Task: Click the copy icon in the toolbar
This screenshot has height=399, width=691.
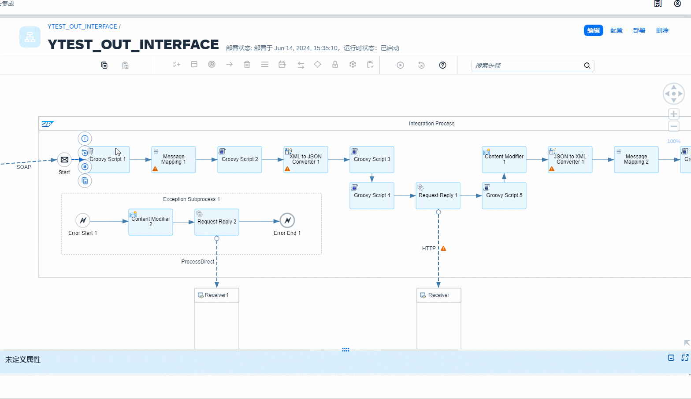Action: click(x=104, y=65)
